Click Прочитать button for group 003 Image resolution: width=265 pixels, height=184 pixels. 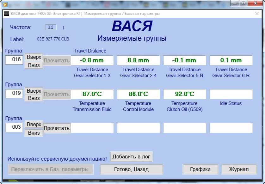click(x=57, y=128)
